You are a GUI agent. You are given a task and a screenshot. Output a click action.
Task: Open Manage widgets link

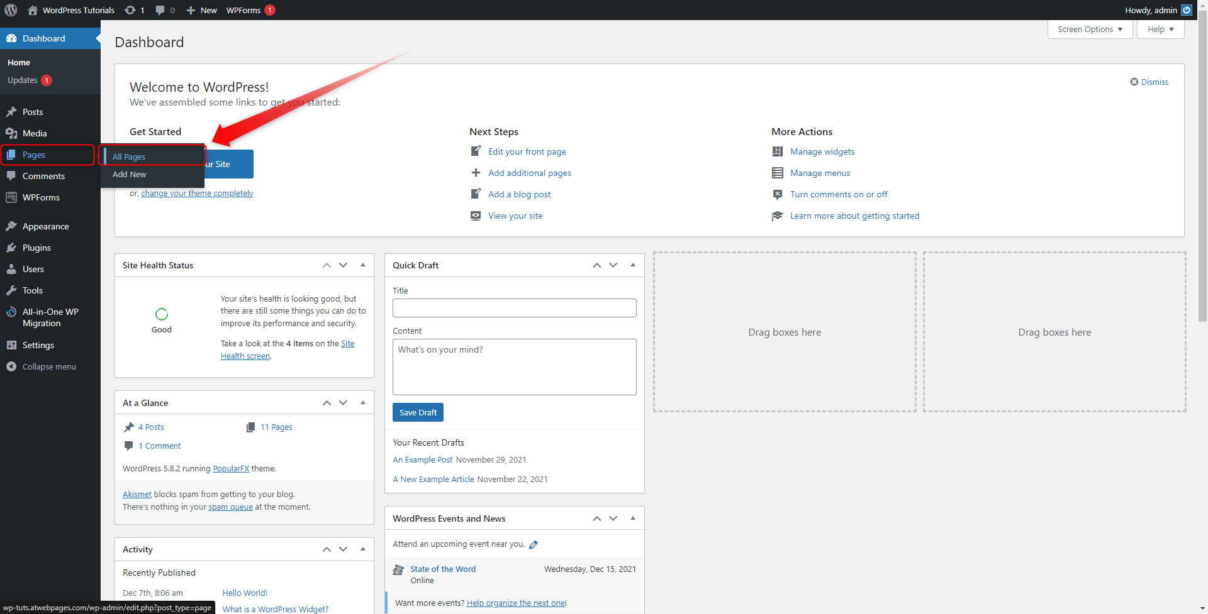pos(822,151)
